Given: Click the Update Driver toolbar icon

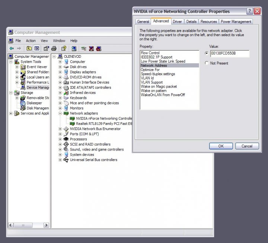Looking at the screenshot, I should point(84,48).
